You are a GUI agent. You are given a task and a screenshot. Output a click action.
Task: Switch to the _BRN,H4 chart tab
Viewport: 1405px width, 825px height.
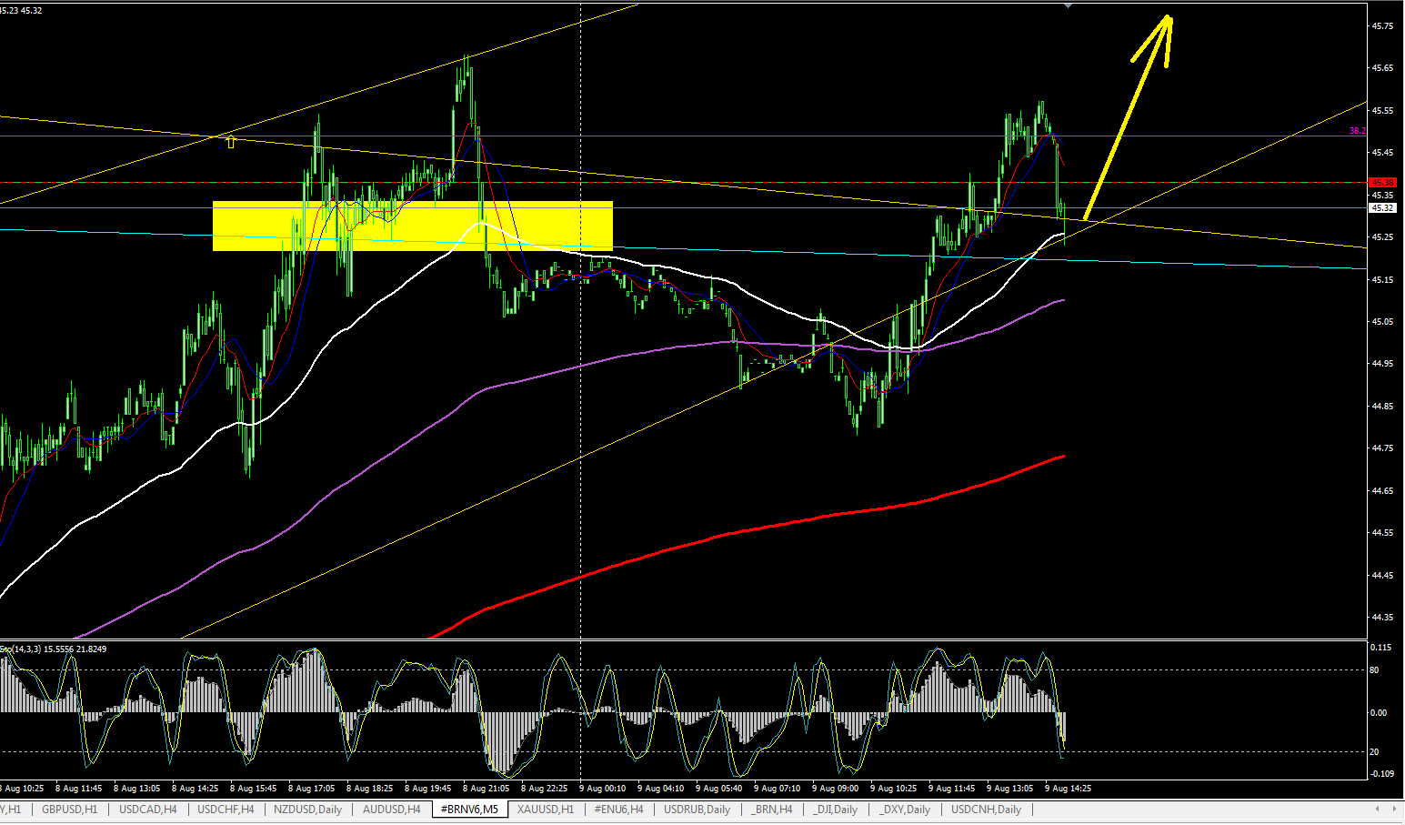pos(771,810)
